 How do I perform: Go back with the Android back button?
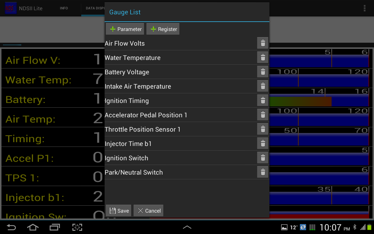11,227
